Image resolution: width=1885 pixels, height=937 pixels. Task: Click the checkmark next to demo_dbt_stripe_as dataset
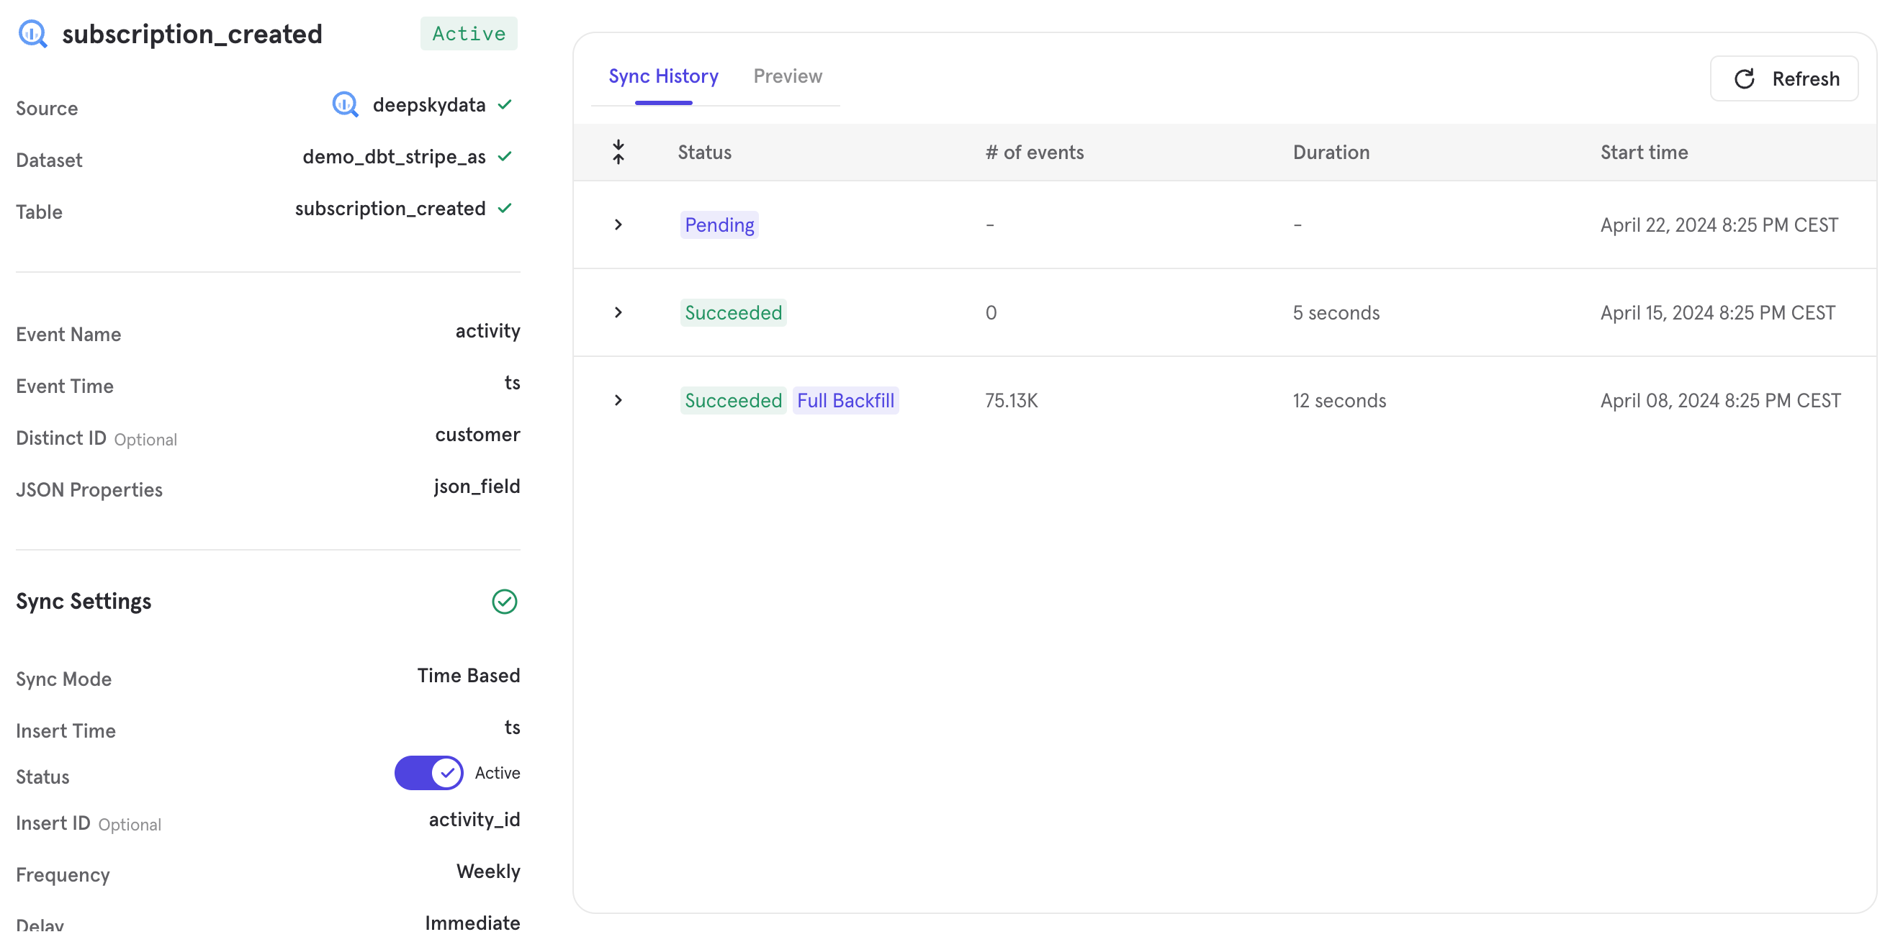[505, 157]
